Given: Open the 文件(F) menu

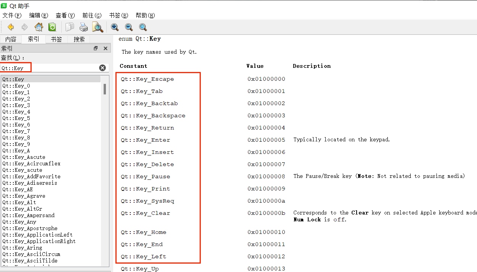Looking at the screenshot, I should coord(12,16).
